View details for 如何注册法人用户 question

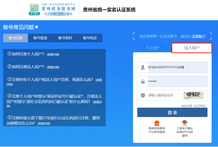click(x=53, y=67)
